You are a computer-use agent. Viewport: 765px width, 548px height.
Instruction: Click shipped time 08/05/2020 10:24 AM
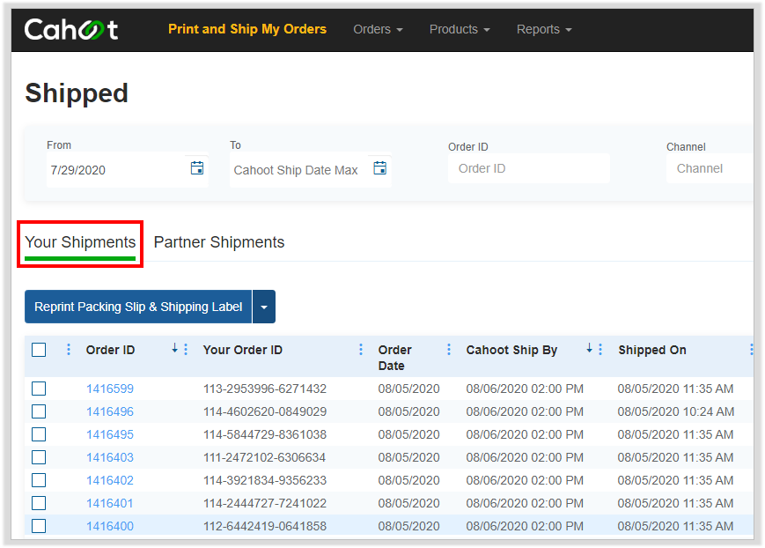(x=676, y=411)
